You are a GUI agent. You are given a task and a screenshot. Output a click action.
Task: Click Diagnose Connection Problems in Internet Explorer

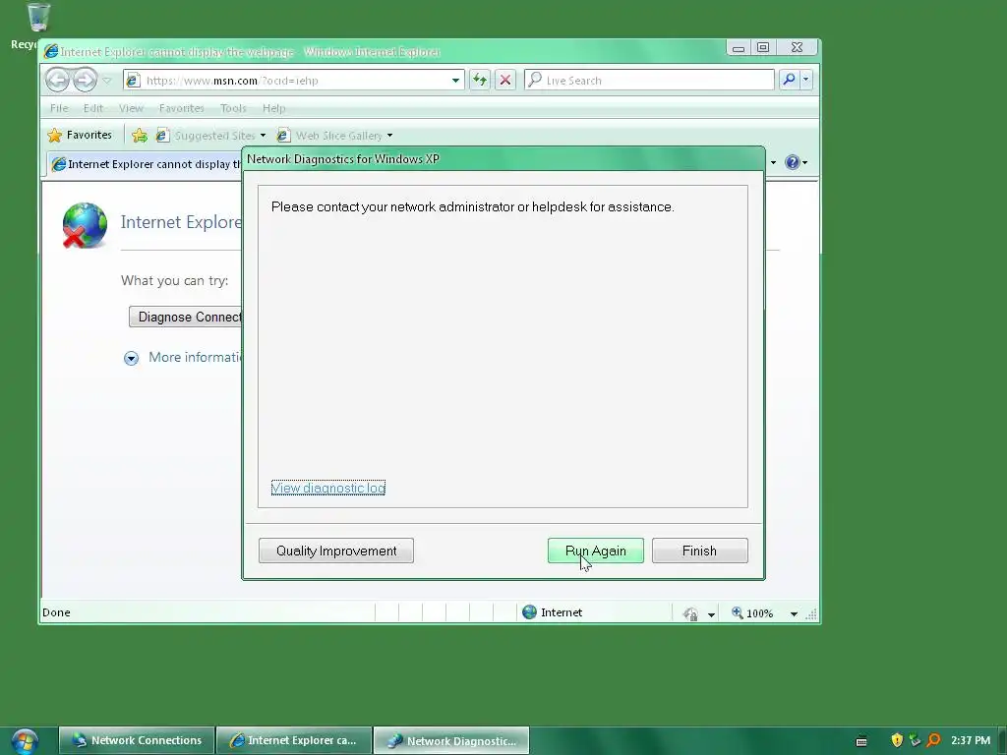click(186, 317)
